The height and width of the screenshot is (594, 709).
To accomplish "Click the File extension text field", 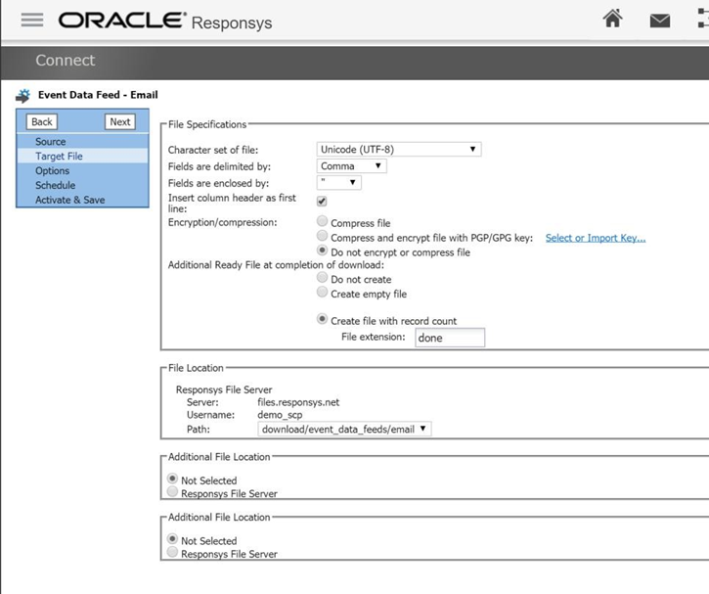I will [x=450, y=338].
